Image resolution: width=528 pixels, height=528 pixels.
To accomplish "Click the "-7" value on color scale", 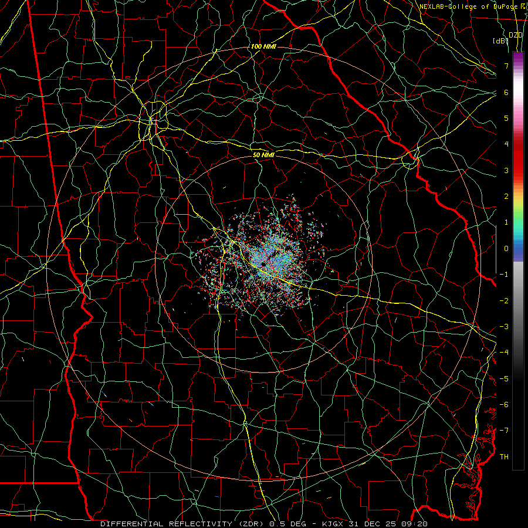I will pyautogui.click(x=504, y=431).
